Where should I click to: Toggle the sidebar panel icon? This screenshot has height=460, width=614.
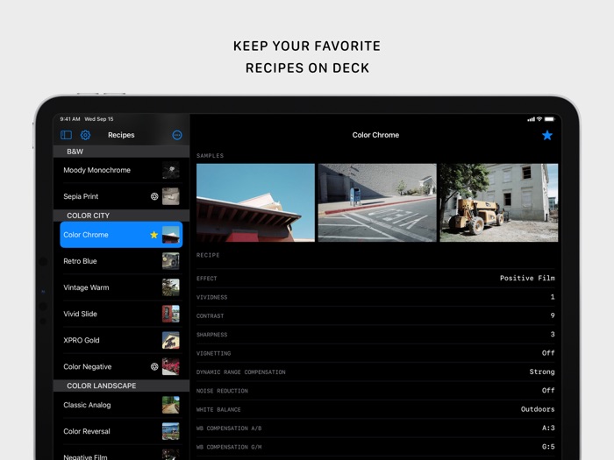tap(66, 135)
